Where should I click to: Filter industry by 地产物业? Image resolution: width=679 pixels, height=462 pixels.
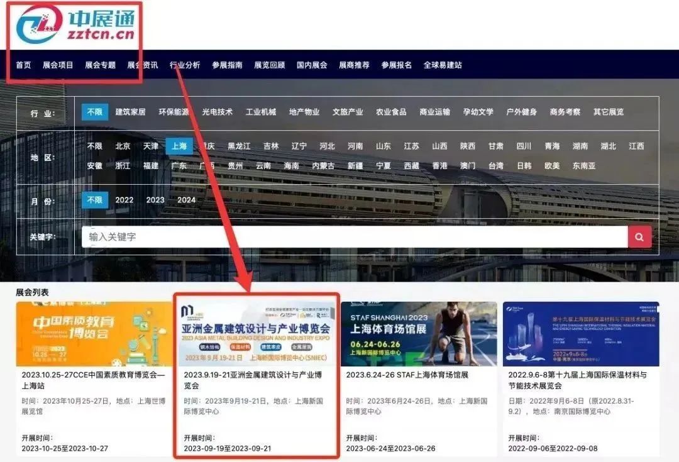tap(304, 112)
